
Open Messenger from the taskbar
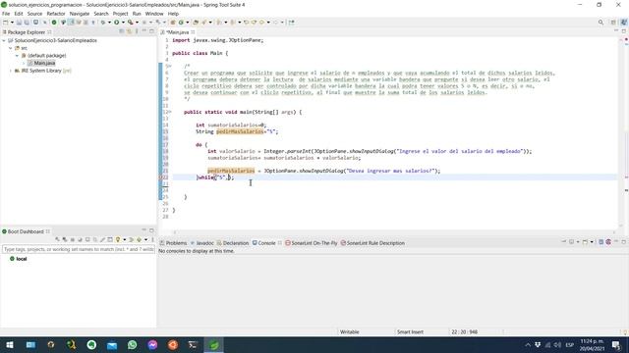tap(152, 345)
